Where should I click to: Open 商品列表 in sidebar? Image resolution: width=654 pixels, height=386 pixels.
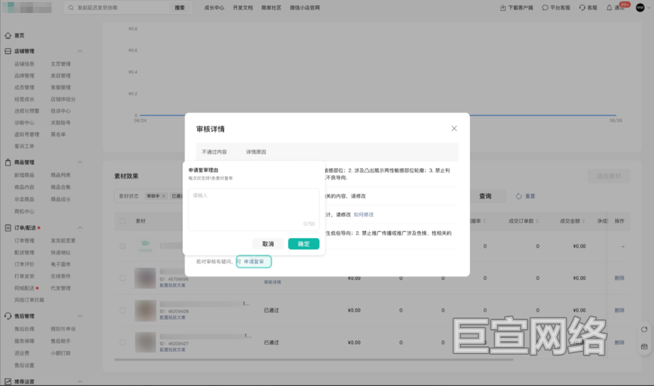click(61, 175)
